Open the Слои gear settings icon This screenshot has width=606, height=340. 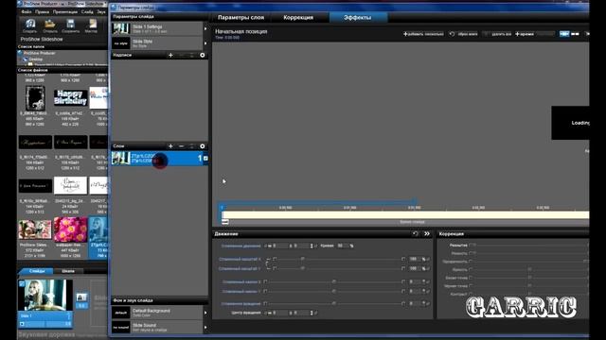pos(202,146)
